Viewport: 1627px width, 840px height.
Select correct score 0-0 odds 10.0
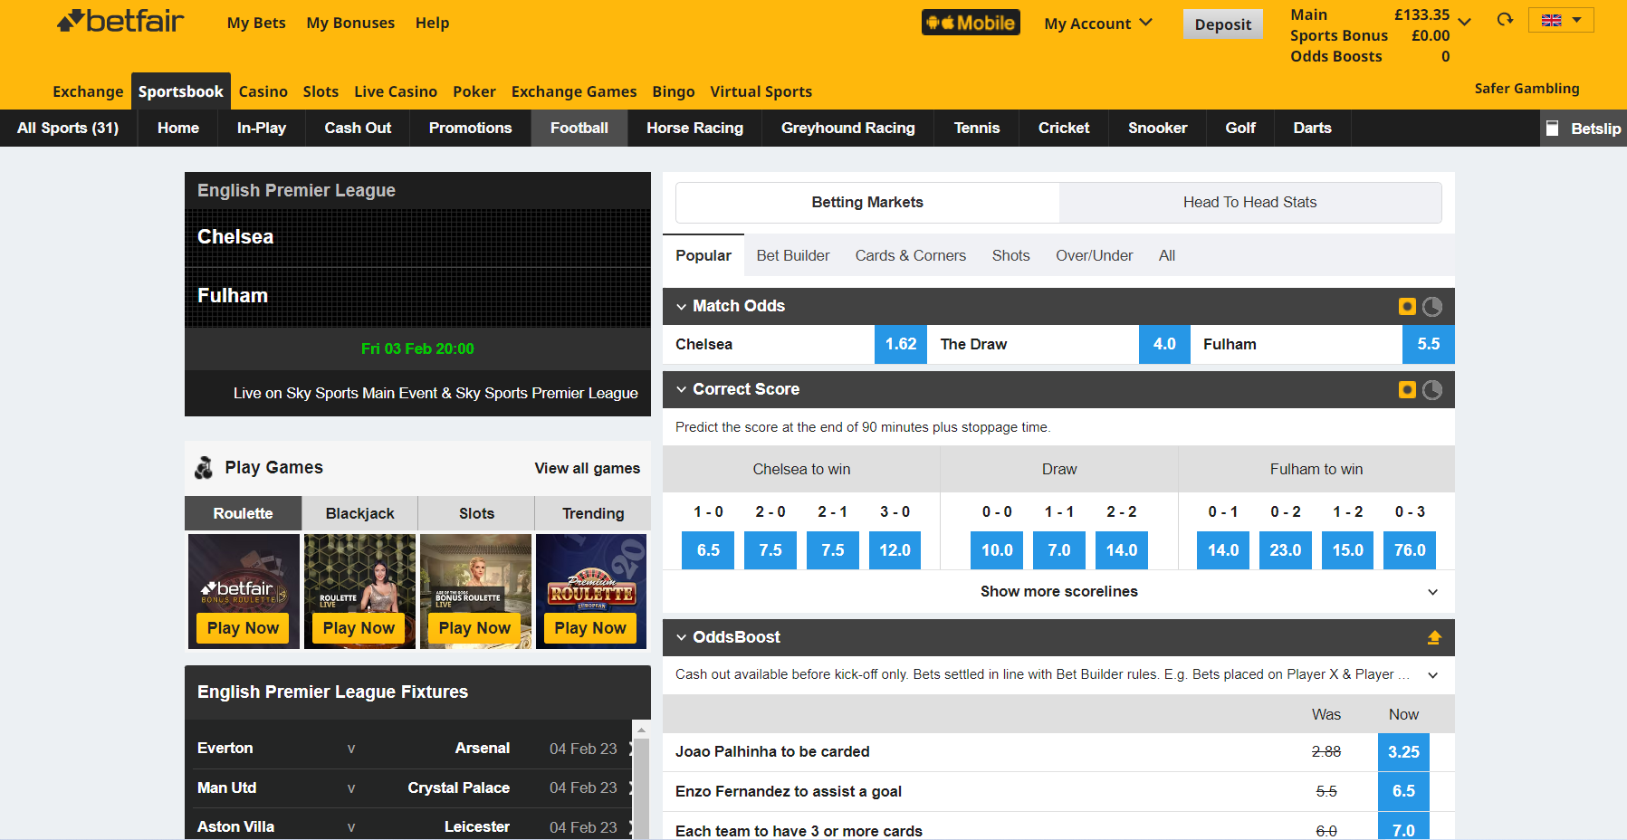997,550
